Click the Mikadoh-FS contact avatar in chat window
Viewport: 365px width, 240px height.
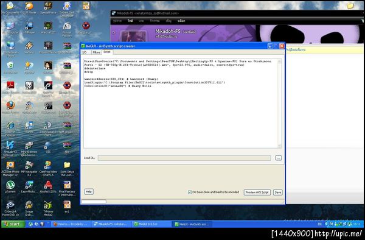(133, 37)
